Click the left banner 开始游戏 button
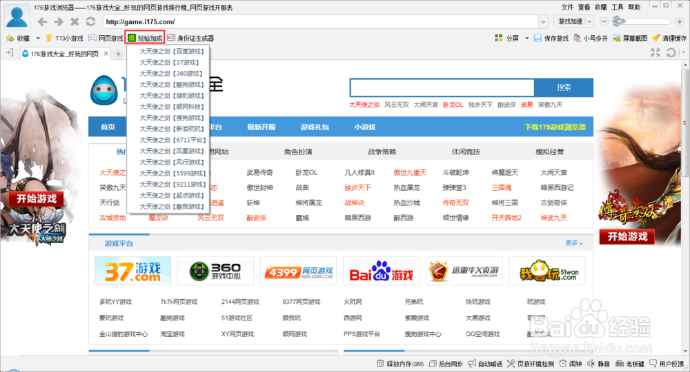Screen dimensions: 690x372 (37, 199)
